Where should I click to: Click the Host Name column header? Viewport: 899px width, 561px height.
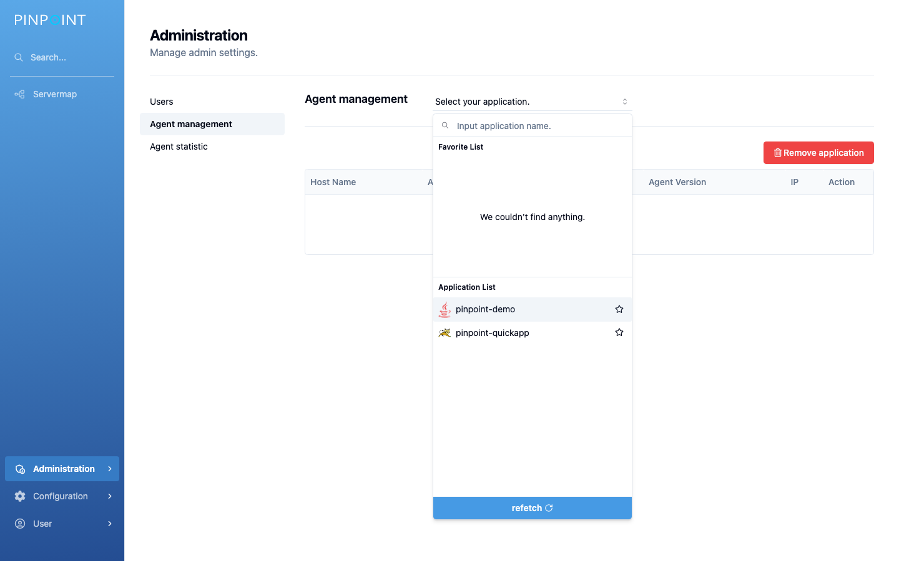333,182
